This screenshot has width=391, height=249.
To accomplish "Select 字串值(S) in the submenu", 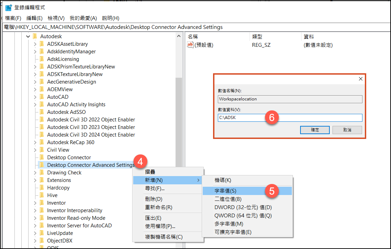I will 247,191.
